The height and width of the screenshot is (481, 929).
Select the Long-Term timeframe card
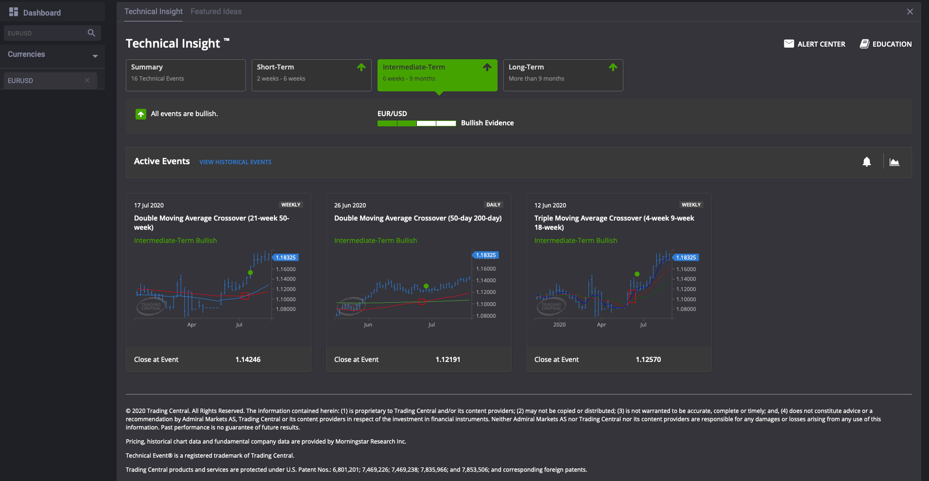click(563, 75)
